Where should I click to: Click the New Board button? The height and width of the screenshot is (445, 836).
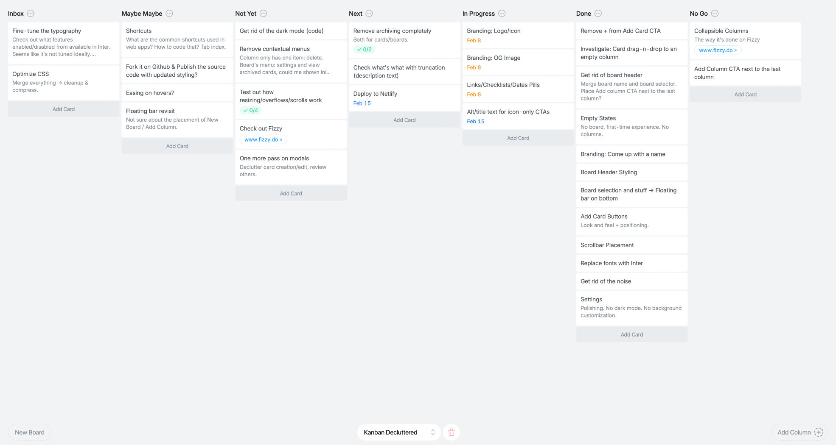pos(30,432)
